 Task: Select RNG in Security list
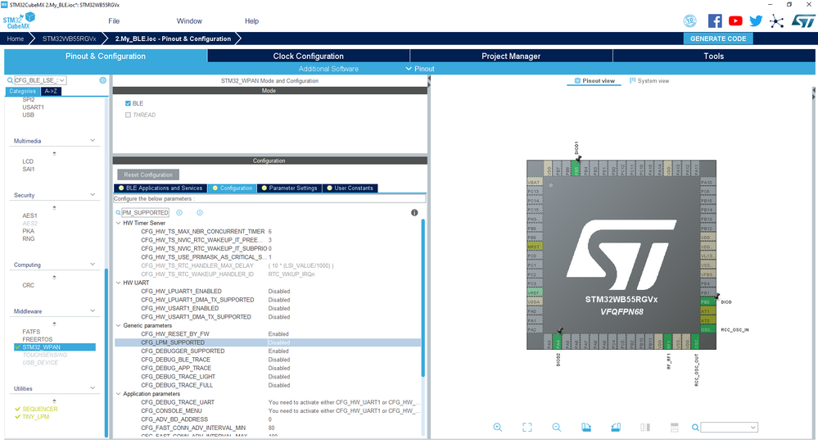[x=28, y=239]
